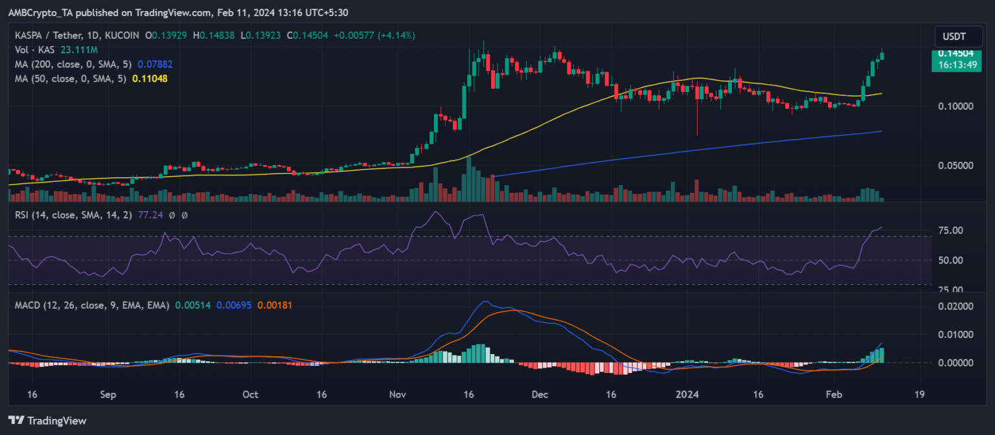The width and height of the screenshot is (995, 435).
Task: Click the blue MA 200 value 0.07882
Action: click(155, 64)
